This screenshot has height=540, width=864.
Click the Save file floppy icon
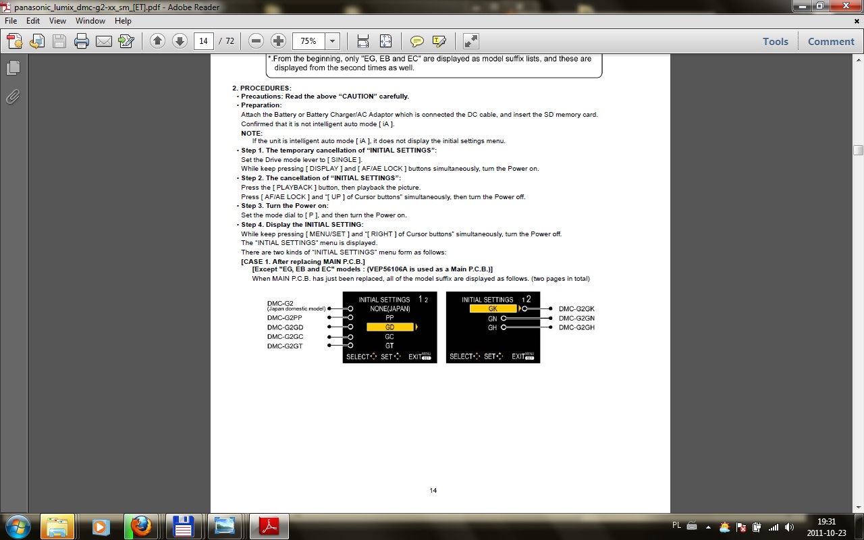[59, 41]
